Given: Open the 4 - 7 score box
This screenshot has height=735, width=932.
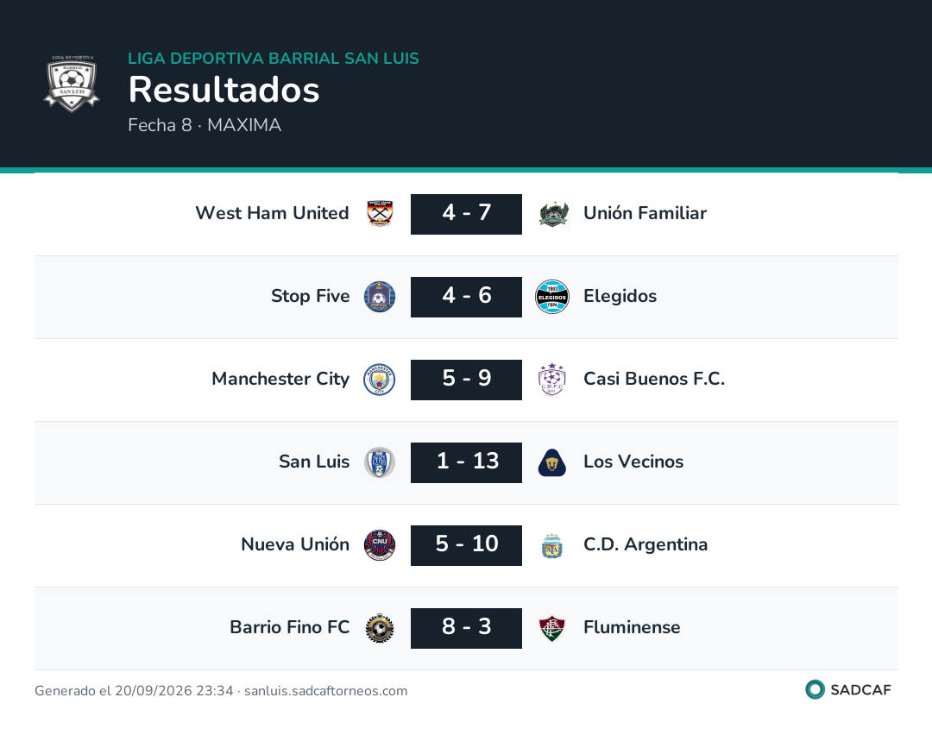Looking at the screenshot, I should pos(466,214).
